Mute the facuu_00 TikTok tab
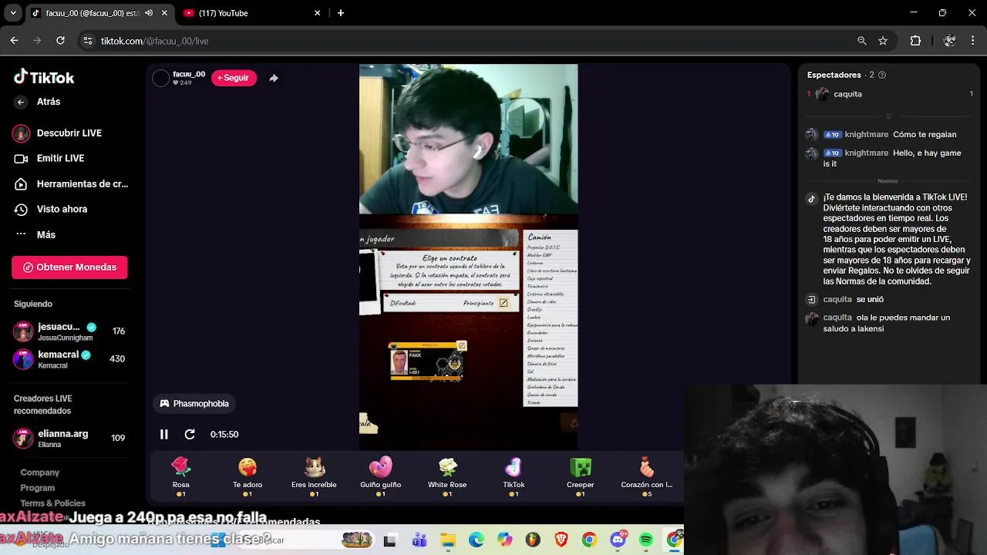Image resolution: width=987 pixels, height=555 pixels. coord(149,13)
